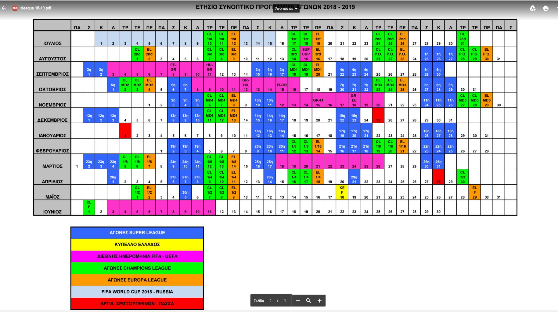558x312 pixels.
Task: Click the magenta 'ΔΙΕΘΝΗΣ ΗΜΕΡΟΜΗΝΙΑ FIFA - UEFA' legend bar
Action: [x=137, y=256]
